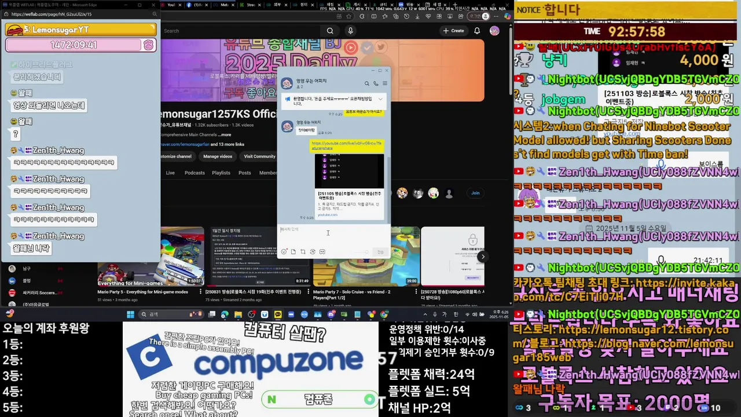The image size is (741, 417).
Task: Open a new tab in Edge
Action: click(x=454, y=5)
